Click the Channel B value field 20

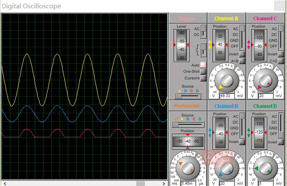click(x=227, y=184)
